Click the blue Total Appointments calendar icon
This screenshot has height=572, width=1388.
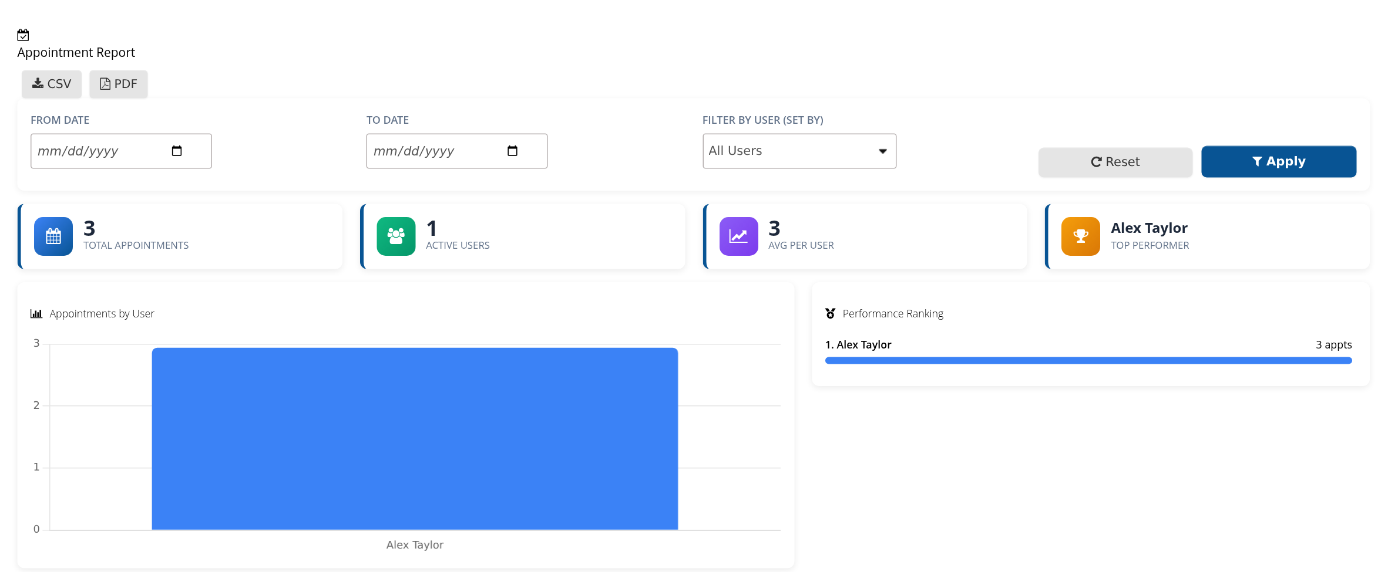coord(53,236)
